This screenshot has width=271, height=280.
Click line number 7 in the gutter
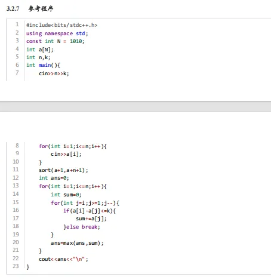[17, 73]
